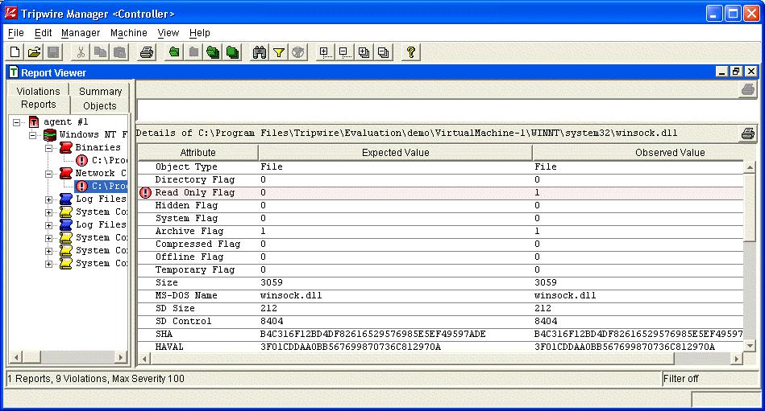The width and height of the screenshot is (765, 411).
Task: Open the filter using the yellow funnel icon
Action: pyautogui.click(x=279, y=52)
